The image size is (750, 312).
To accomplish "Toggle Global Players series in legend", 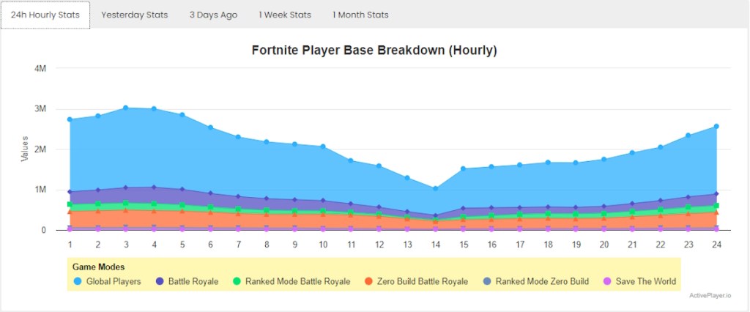I will pyautogui.click(x=107, y=281).
